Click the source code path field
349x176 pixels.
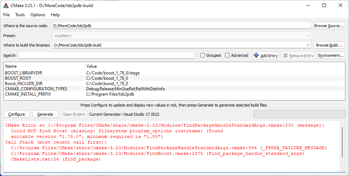tap(182, 26)
